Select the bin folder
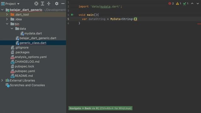The width and height of the screenshot is (201, 113). [17, 24]
